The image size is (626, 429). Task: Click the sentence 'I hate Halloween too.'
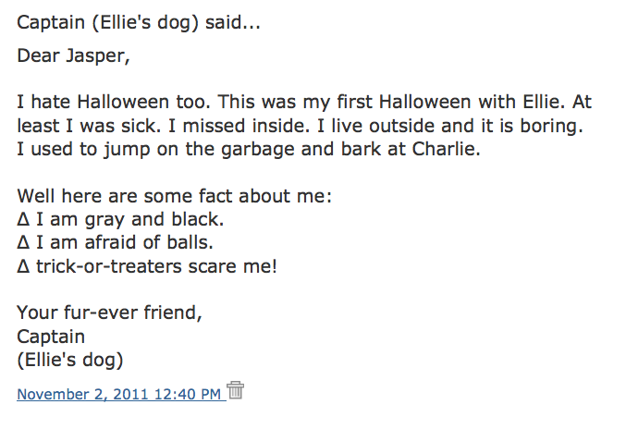pos(114,102)
